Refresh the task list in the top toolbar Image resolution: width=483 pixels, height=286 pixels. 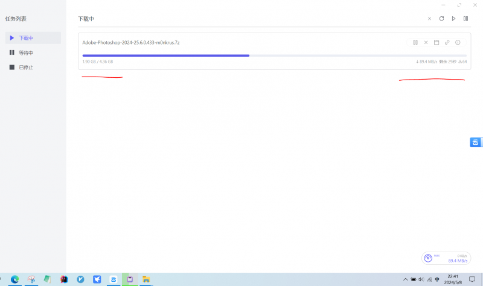(x=441, y=19)
